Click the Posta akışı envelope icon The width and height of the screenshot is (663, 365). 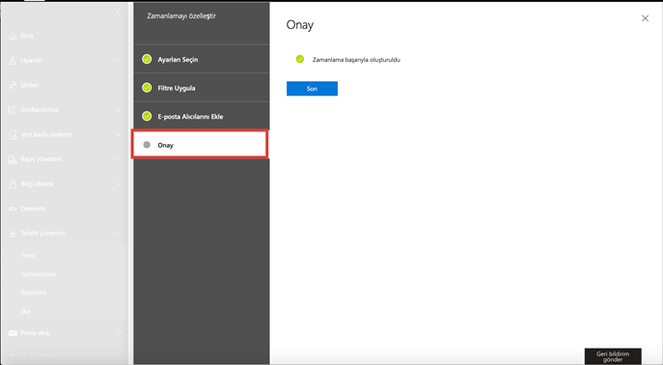pyautogui.click(x=13, y=333)
